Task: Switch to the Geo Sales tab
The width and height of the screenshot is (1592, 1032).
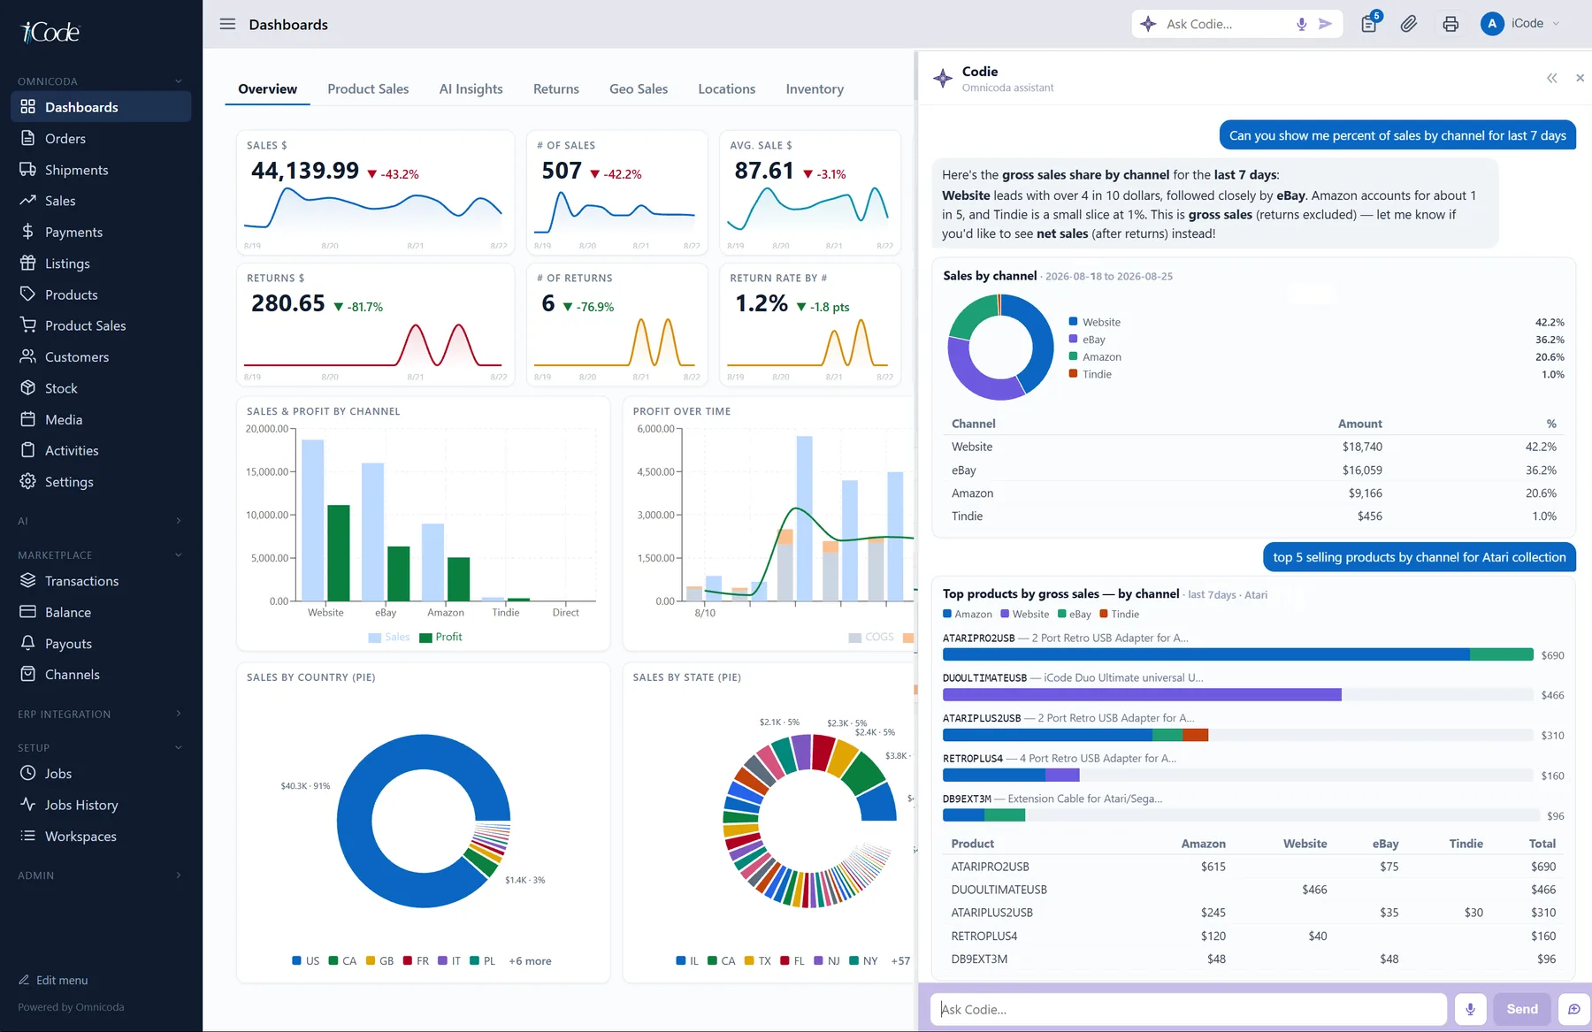Action: pos(639,89)
